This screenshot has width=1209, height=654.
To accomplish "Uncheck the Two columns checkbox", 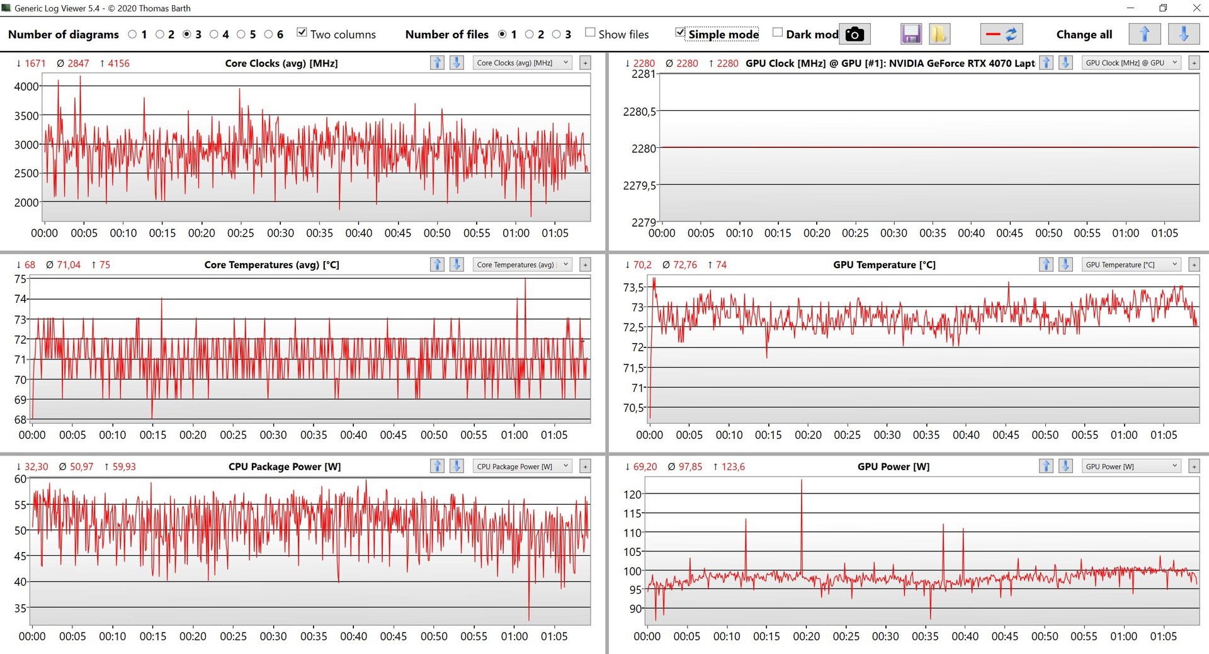I will 302,33.
